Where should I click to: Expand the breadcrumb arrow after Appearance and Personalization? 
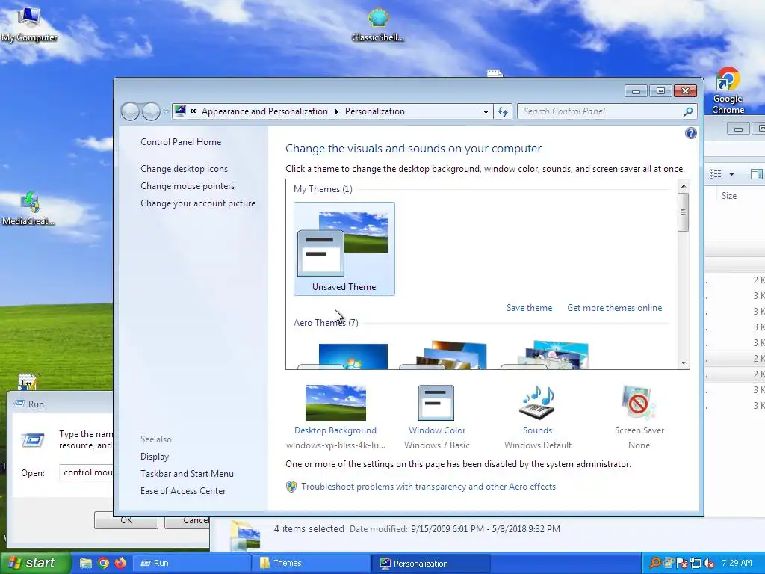337,111
